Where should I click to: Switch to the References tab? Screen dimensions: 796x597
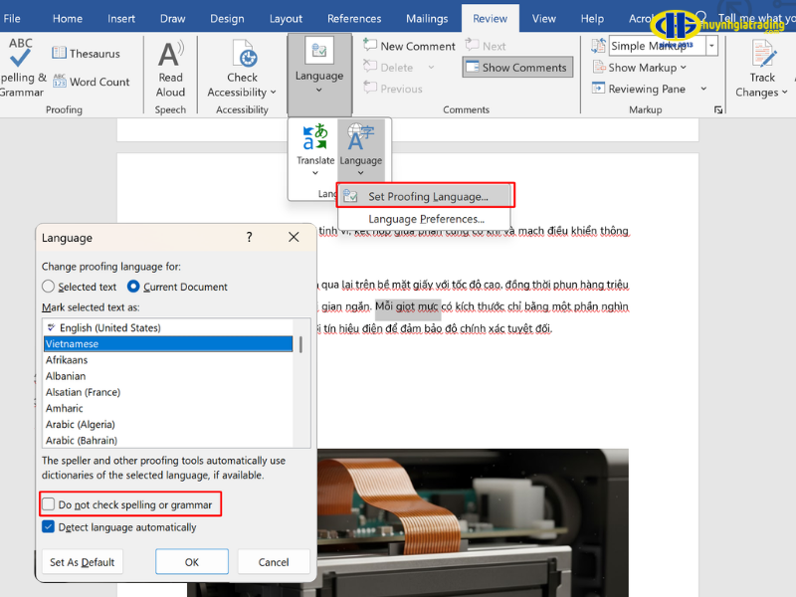(354, 18)
